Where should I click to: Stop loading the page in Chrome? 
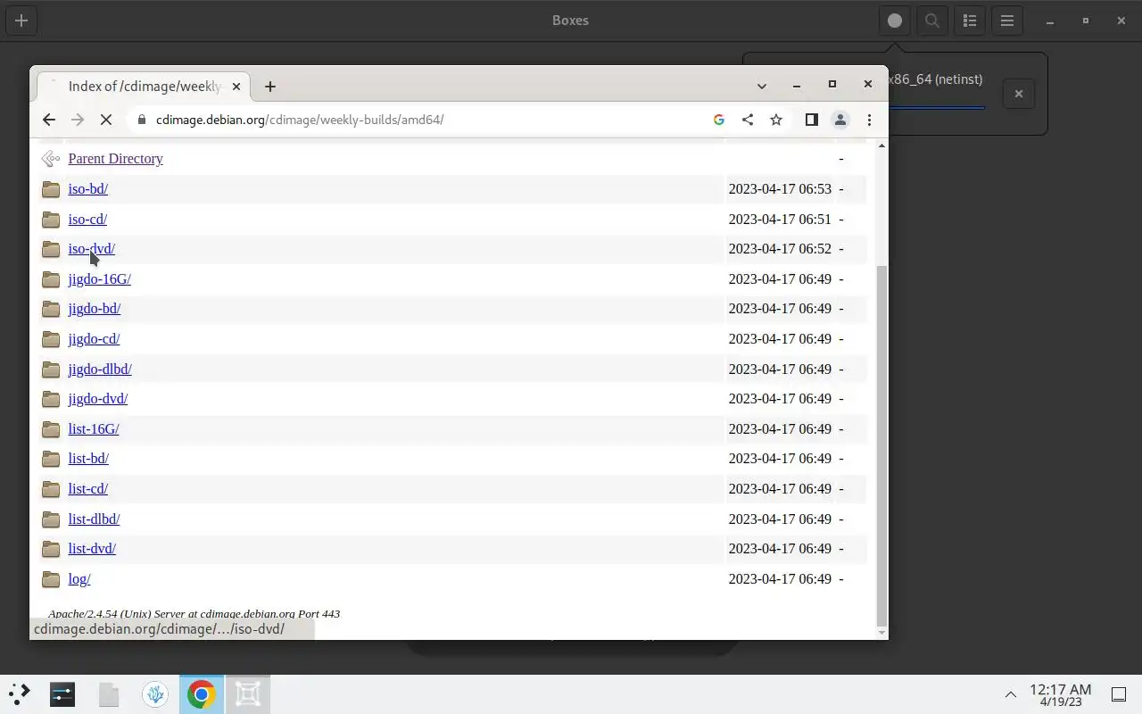pos(105,120)
